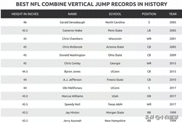Click the Arizona State school cell
182x123 pixels.
pyautogui.click(x=115, y=47)
